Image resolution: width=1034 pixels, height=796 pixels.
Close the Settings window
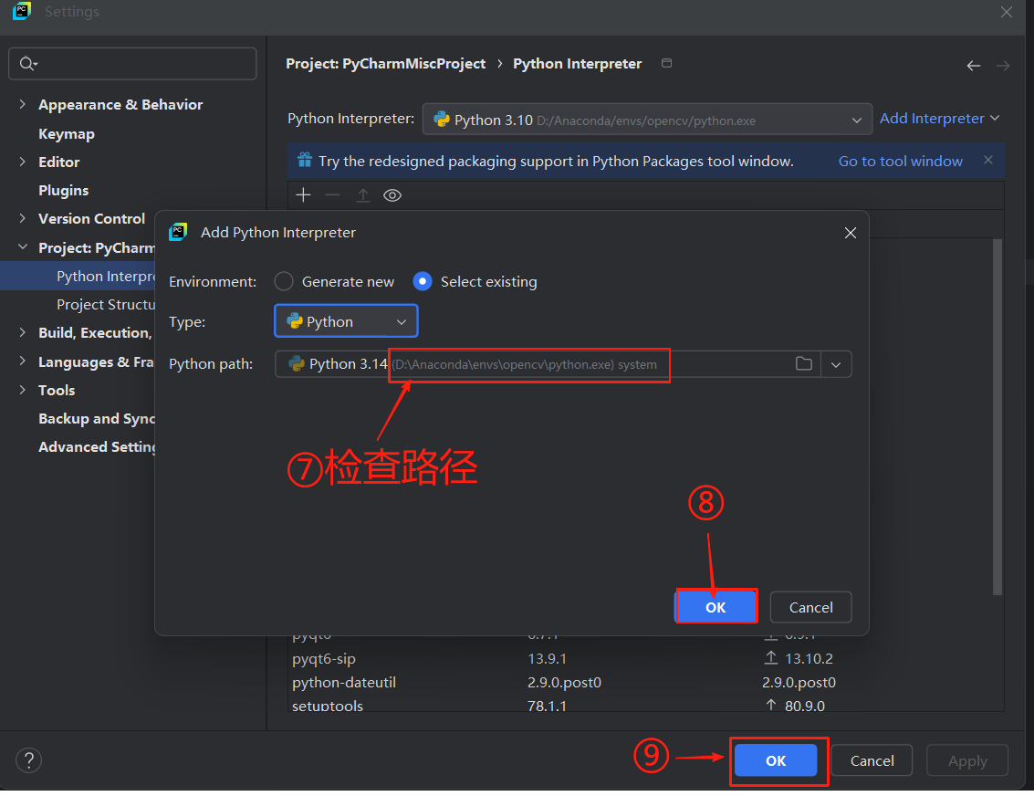1007,12
